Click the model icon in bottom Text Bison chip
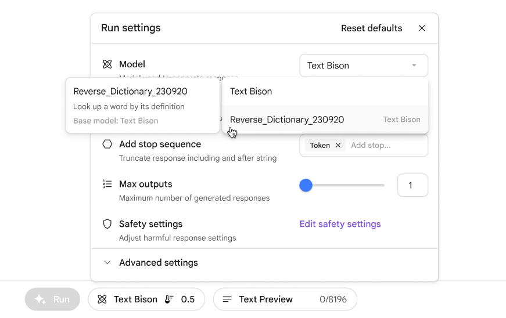Screen dimensions: 506x318 point(102,299)
